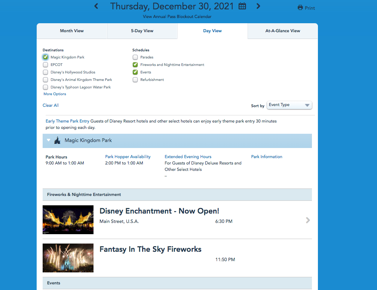Click Clear All filters link
Screen dimensions: 377x290
point(50,105)
